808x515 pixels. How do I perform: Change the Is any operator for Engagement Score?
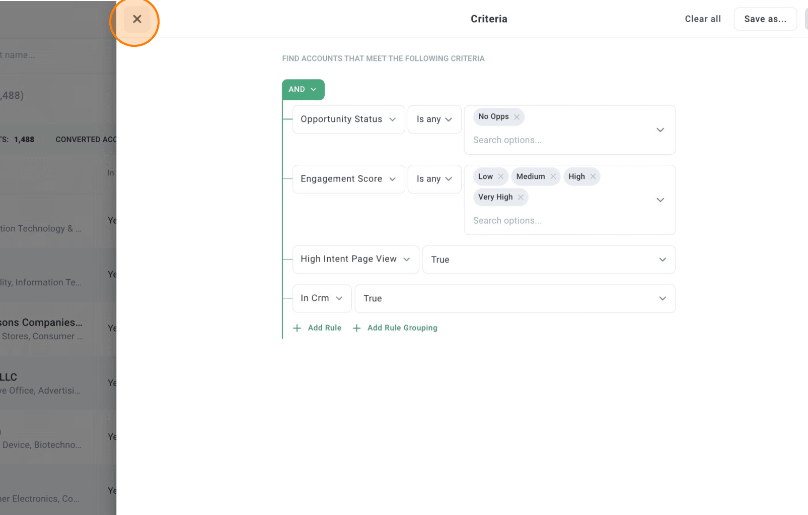pos(434,179)
